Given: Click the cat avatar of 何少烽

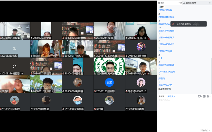Looking at the screenshot, I should (109, 100).
